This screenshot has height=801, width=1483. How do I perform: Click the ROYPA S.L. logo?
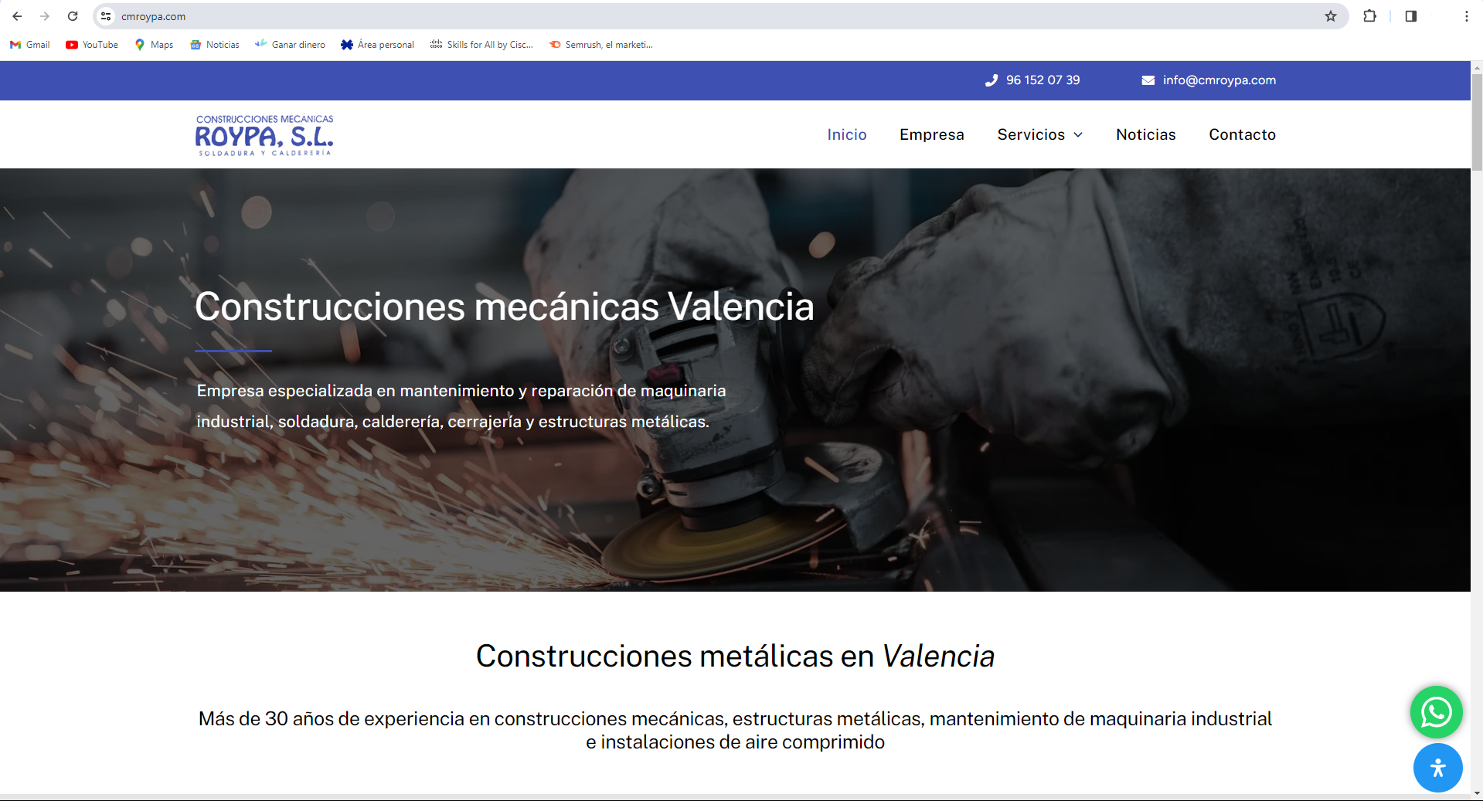pyautogui.click(x=264, y=135)
